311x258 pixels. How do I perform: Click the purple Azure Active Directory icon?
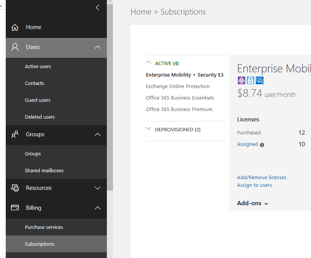[x=241, y=80]
